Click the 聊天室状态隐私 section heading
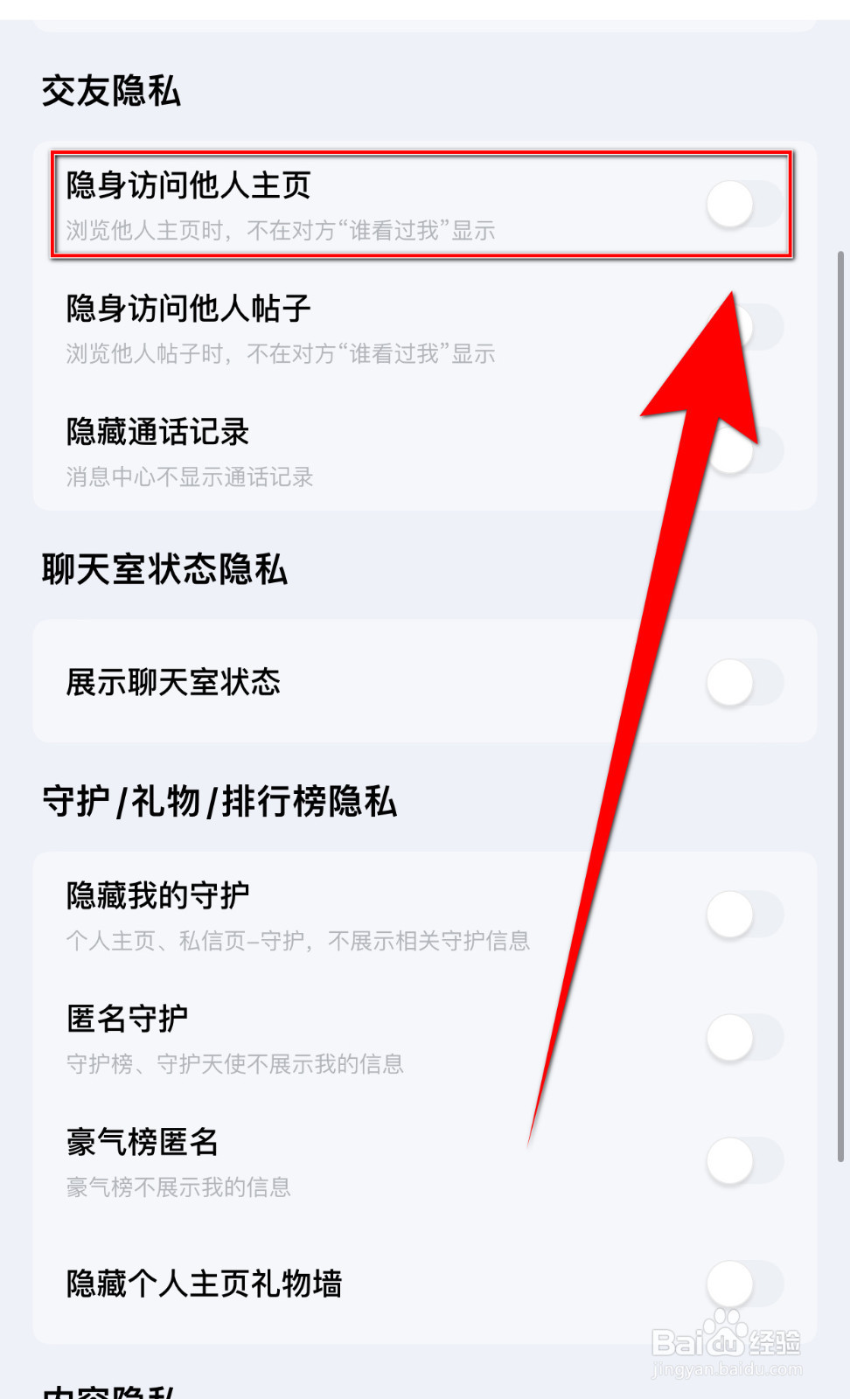The width and height of the screenshot is (850, 1399). pos(164,569)
